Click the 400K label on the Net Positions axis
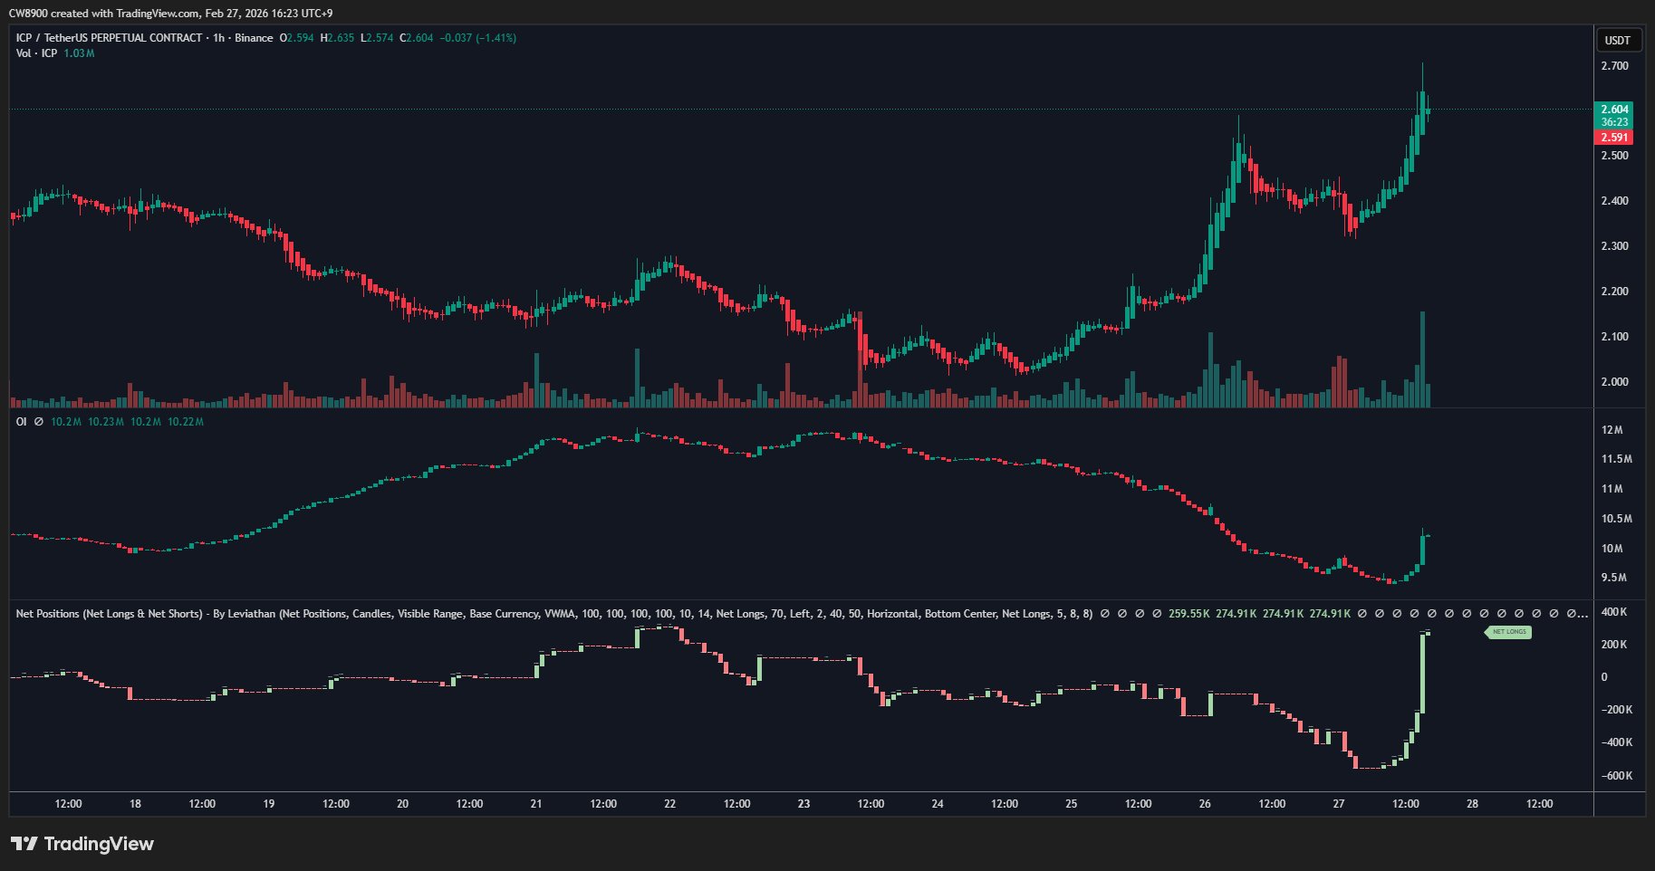 click(1614, 612)
